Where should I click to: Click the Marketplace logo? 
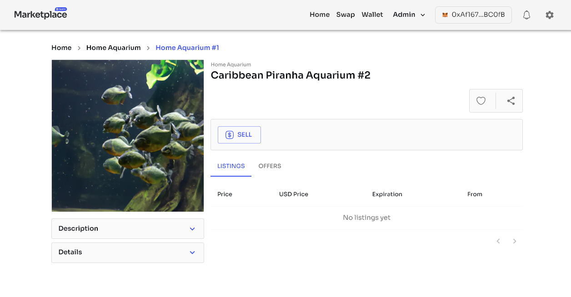[40, 15]
